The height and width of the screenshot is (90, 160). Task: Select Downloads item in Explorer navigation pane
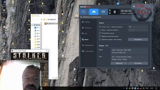coord(37,30)
